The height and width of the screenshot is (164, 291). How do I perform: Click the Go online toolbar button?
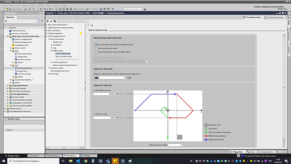pos(80,9)
